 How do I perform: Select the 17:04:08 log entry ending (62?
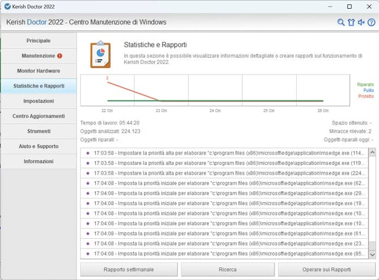coord(224,183)
